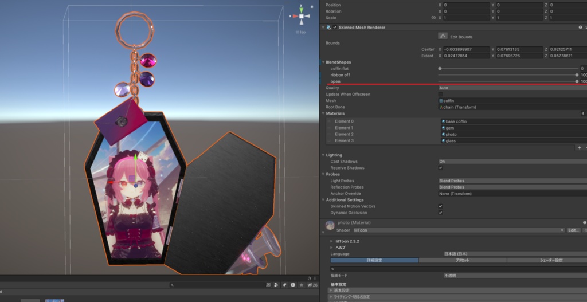Collapse the Materials list
The image size is (587, 302).
pyautogui.click(x=323, y=113)
